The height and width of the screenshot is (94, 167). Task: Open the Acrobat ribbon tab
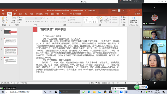(x=64, y=14)
